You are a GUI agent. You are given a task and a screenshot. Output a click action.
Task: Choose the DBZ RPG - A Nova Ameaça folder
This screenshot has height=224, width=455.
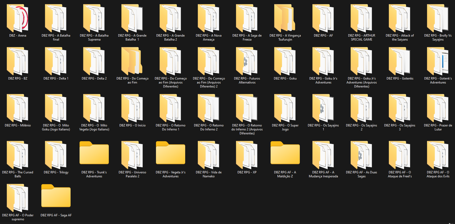209,18
